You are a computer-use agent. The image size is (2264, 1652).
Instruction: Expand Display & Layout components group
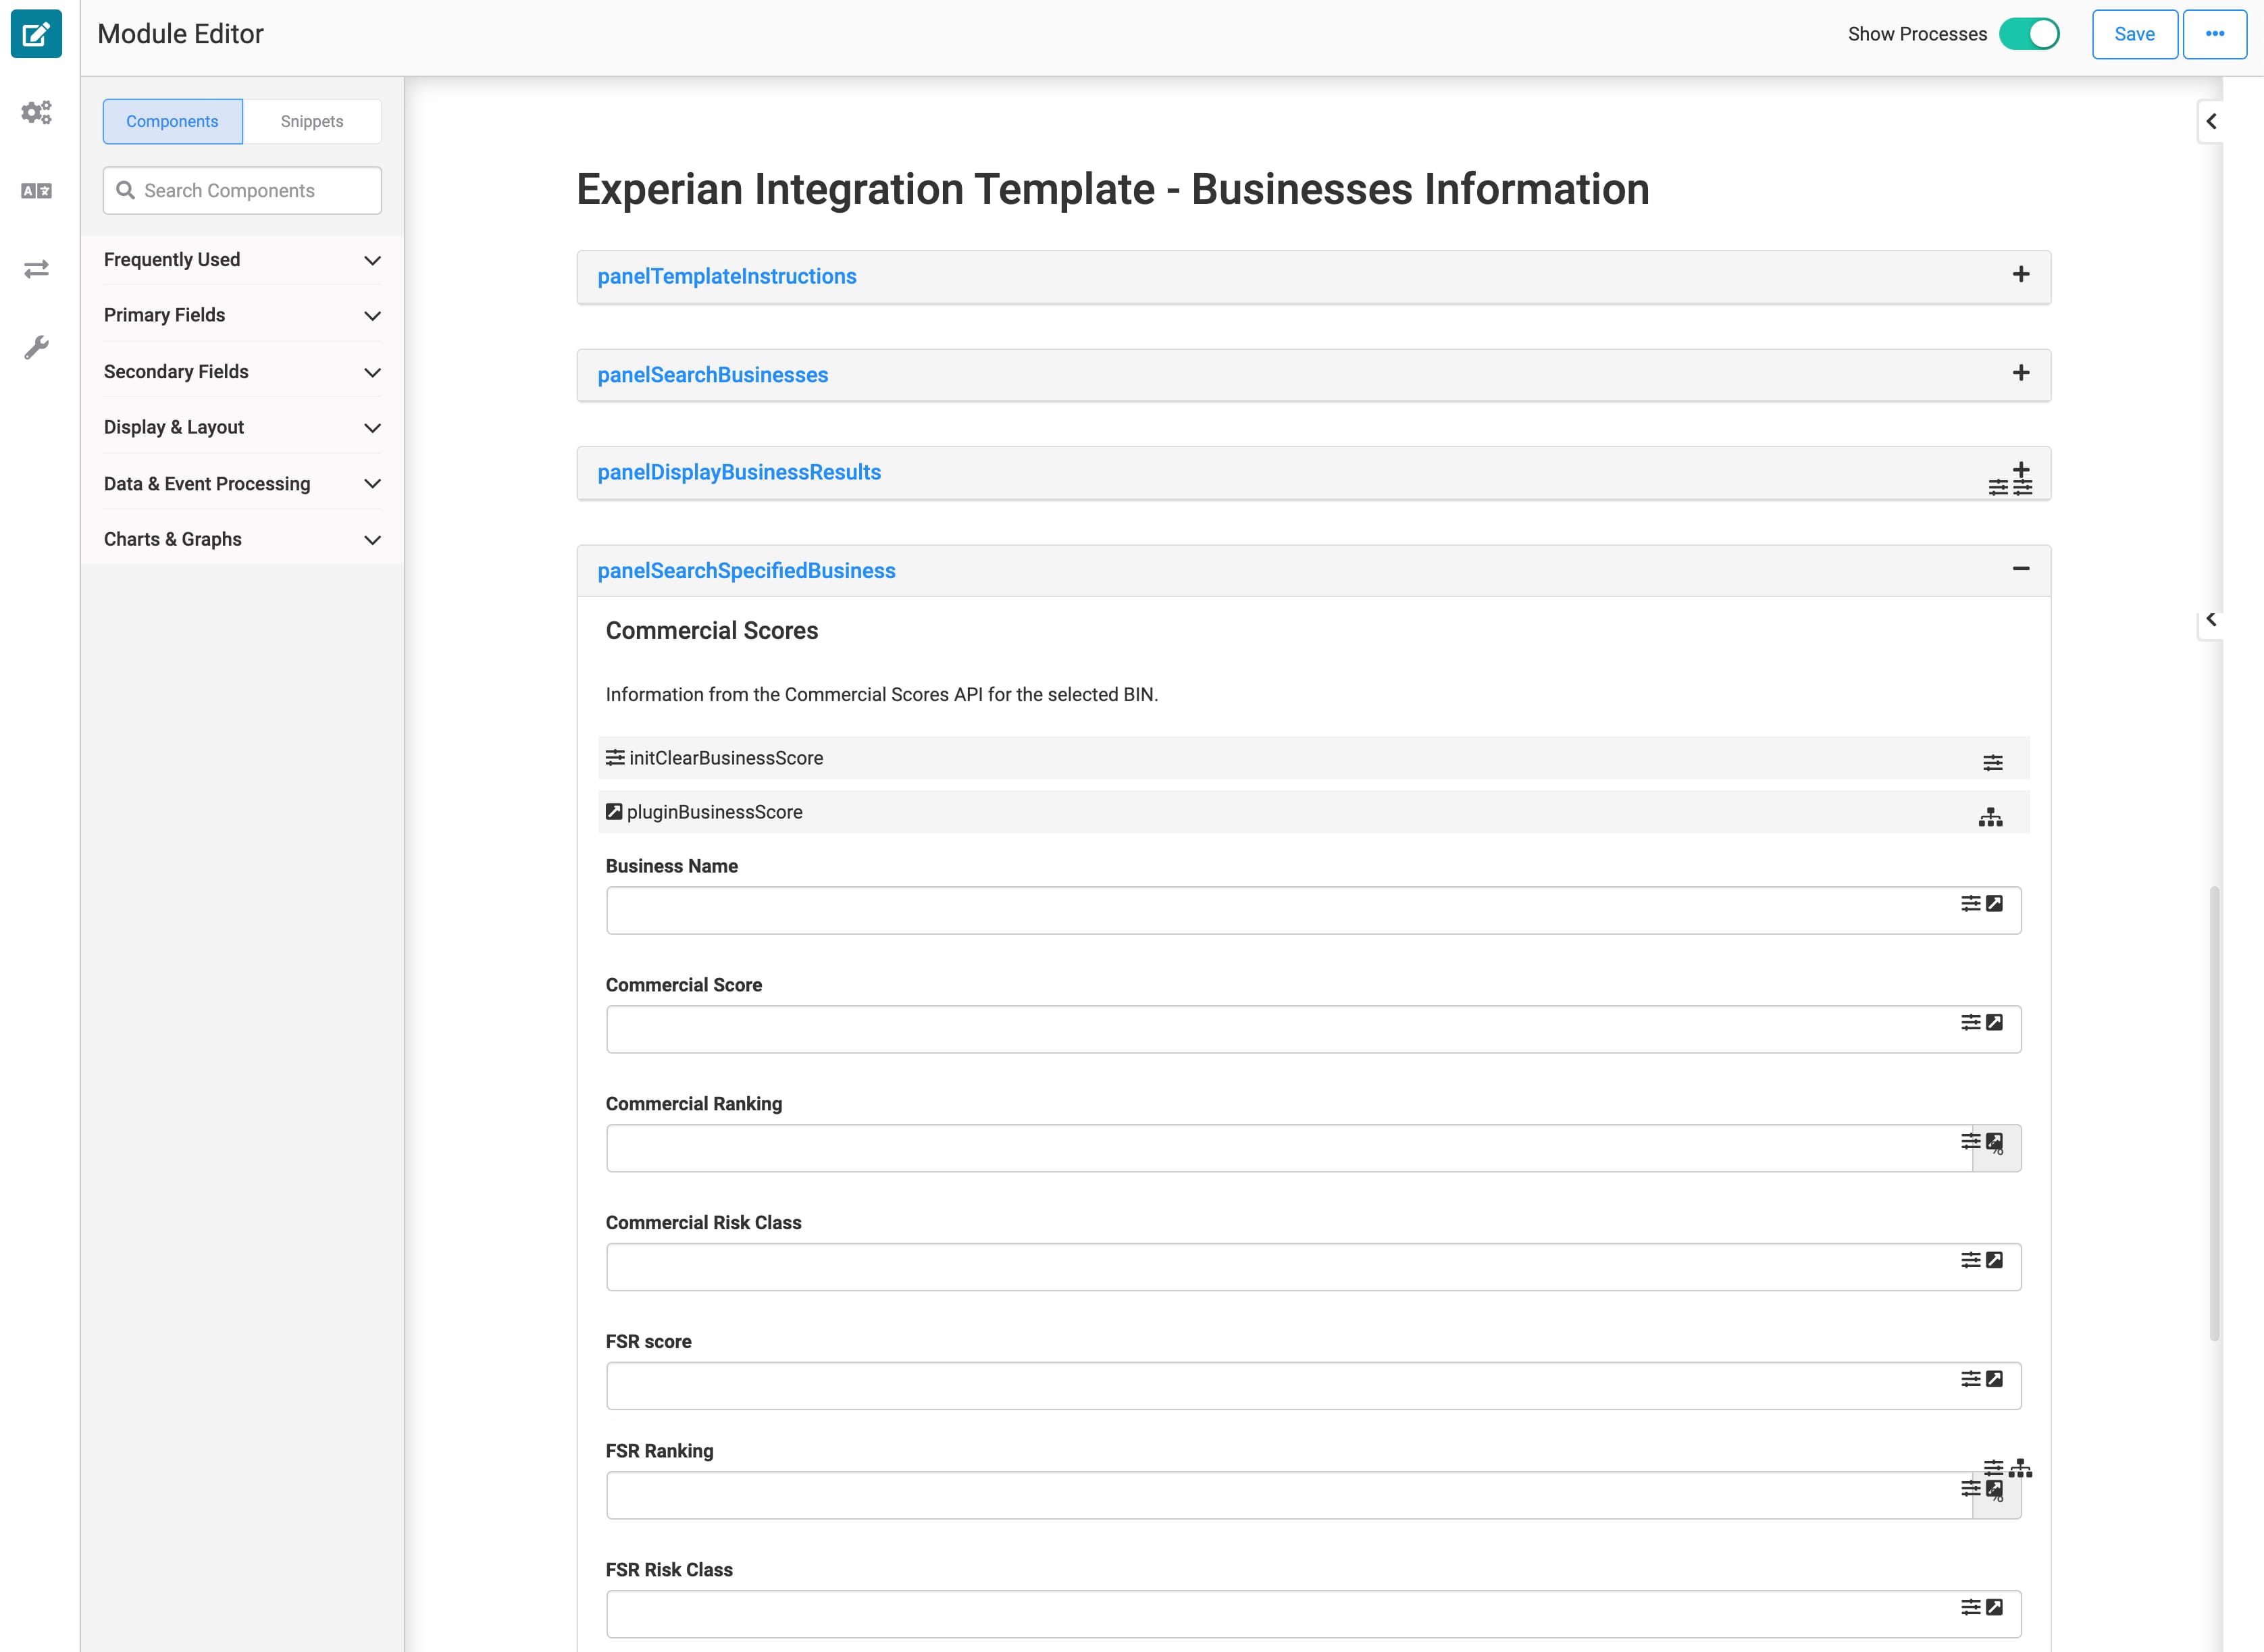(242, 428)
